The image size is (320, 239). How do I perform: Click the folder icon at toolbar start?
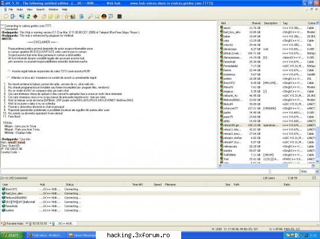click(6, 16)
